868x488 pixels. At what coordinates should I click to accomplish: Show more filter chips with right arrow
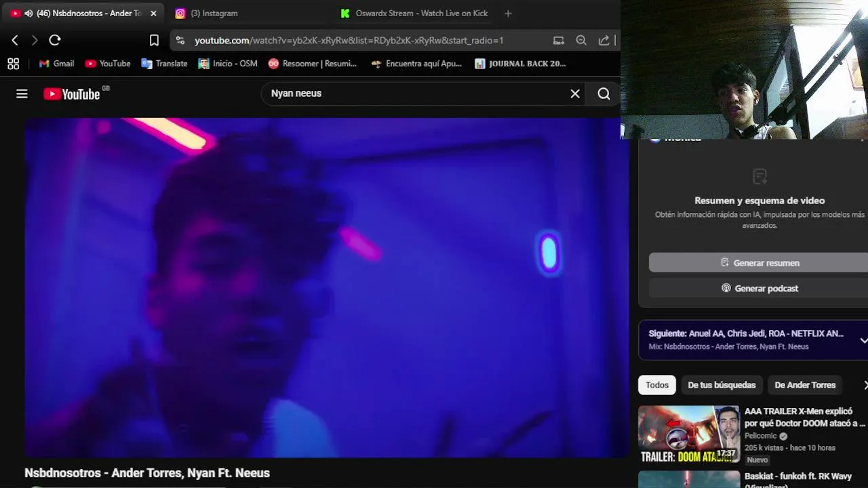pyautogui.click(x=865, y=385)
